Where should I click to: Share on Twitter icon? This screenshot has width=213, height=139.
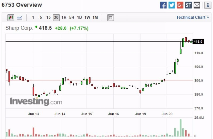click(172, 5)
